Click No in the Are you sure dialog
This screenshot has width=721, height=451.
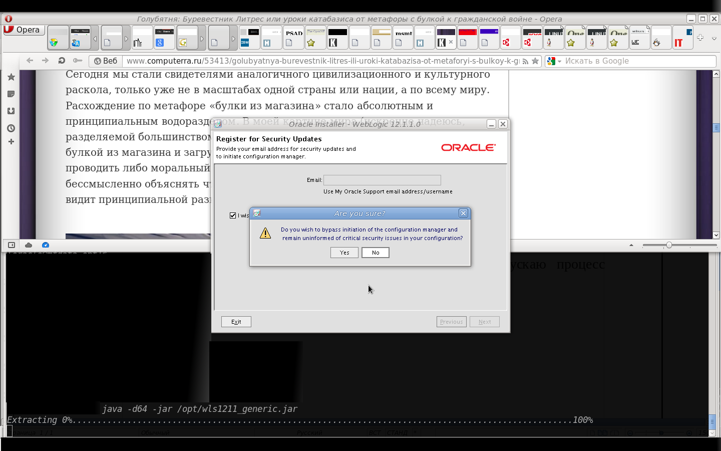(376, 253)
